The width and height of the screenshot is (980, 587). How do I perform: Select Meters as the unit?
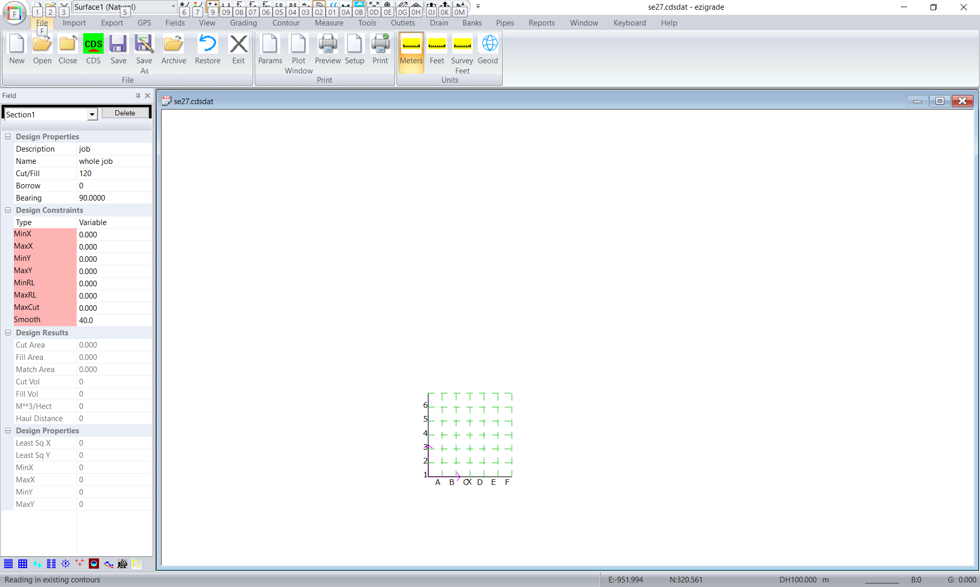pos(411,50)
